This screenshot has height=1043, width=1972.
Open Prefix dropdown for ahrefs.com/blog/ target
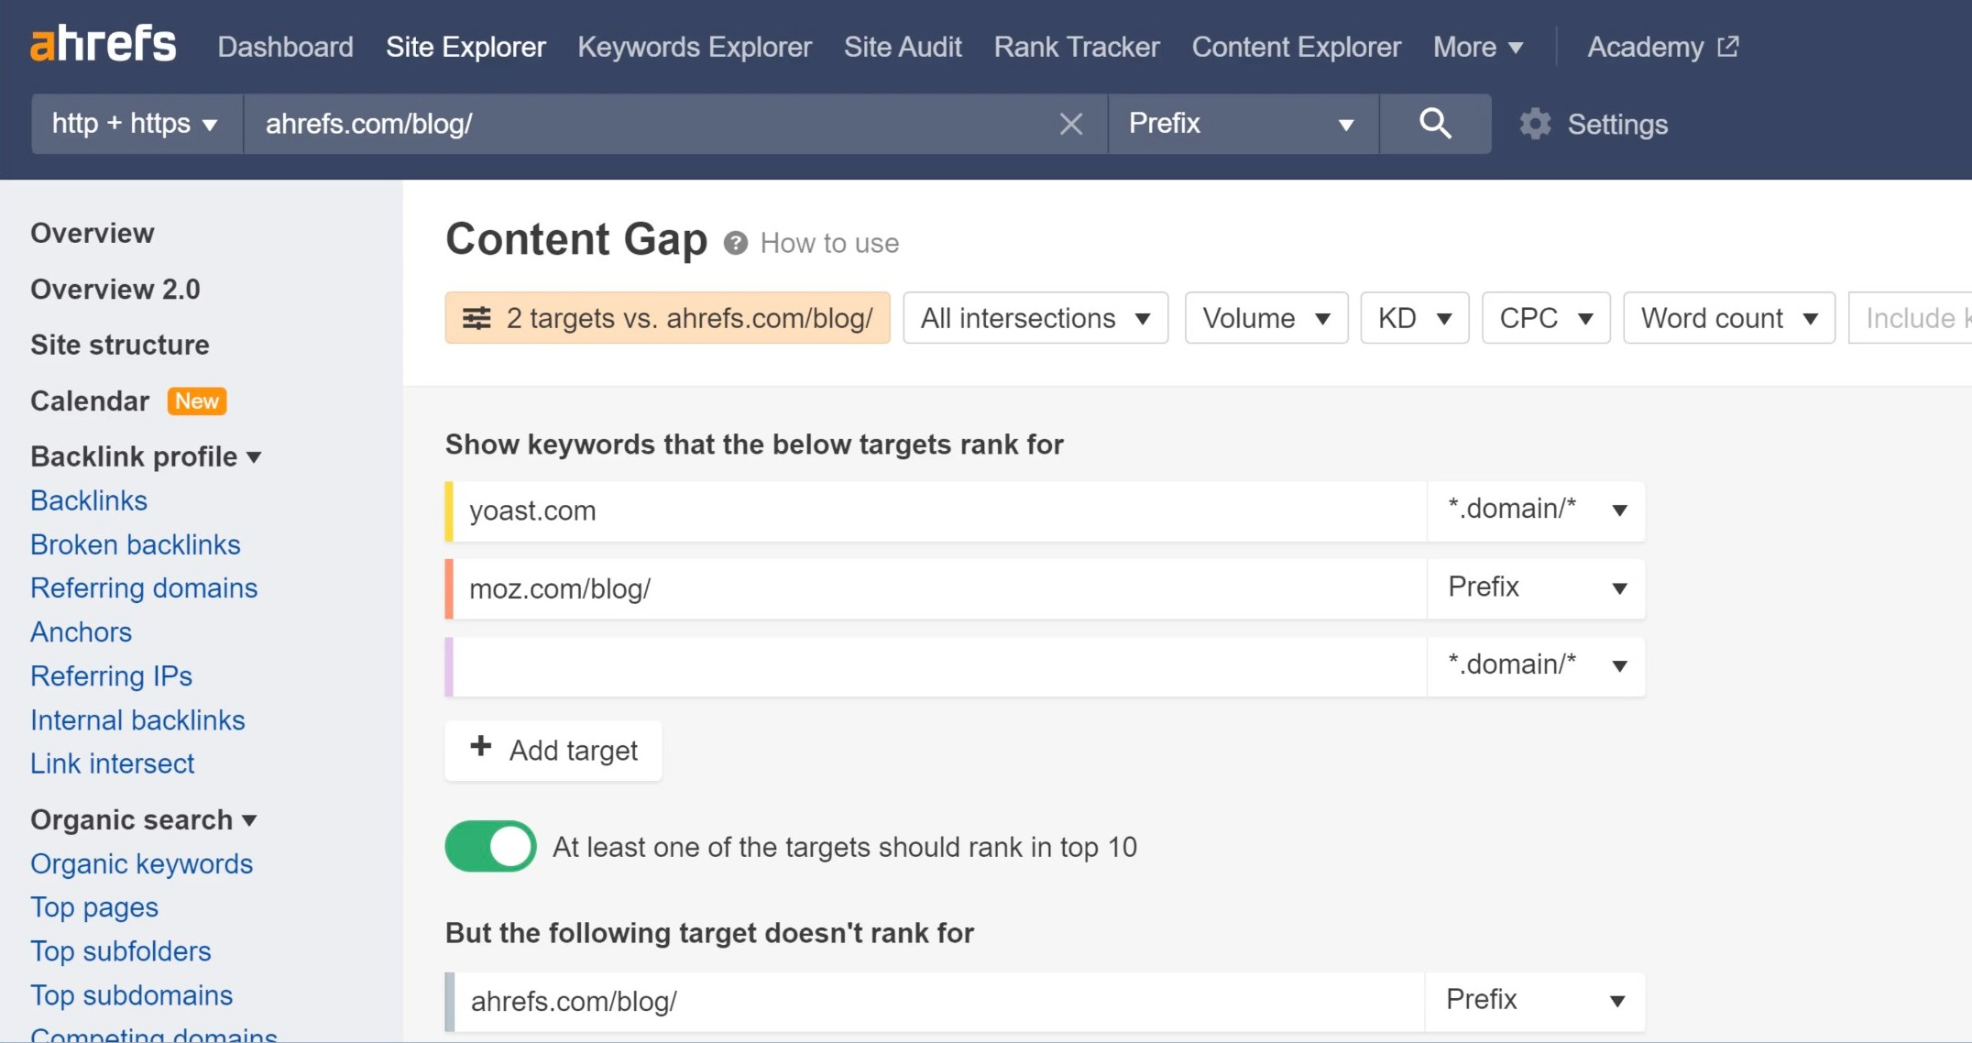(1535, 1002)
